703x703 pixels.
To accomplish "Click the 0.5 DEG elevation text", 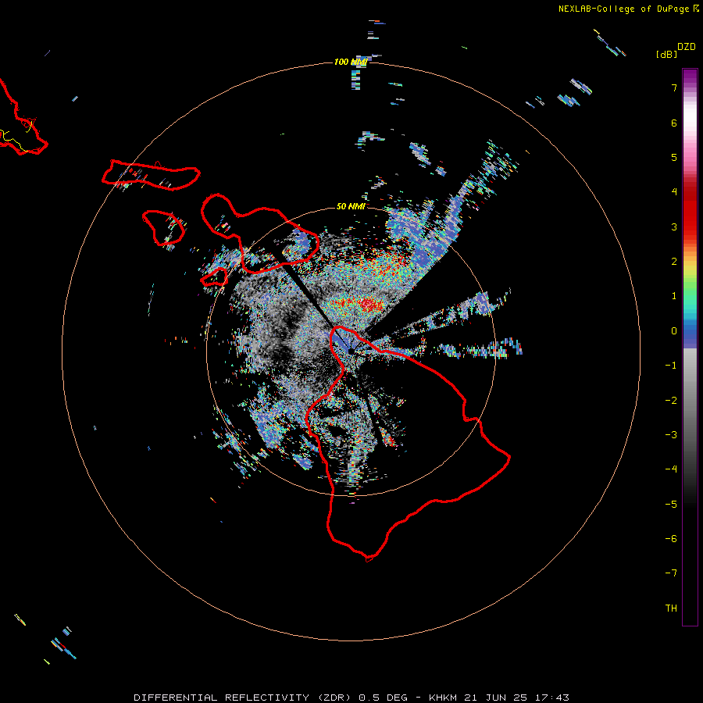I will [x=383, y=698].
